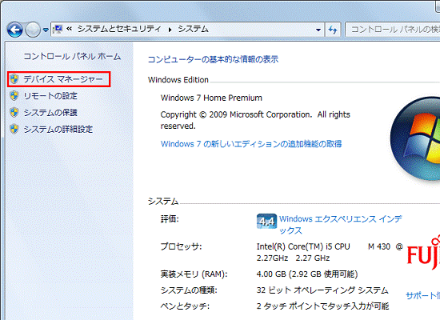Open システムの保護 link
Viewport: 440px width, 320px height.
tap(50, 113)
